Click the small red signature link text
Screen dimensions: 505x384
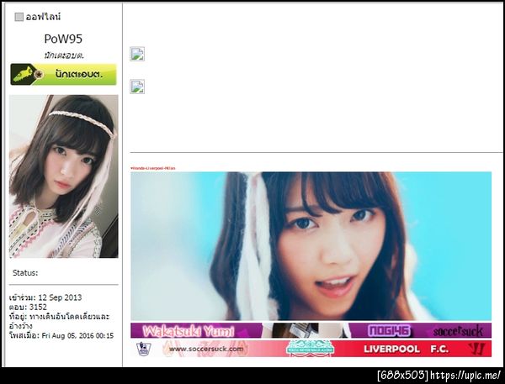click(x=153, y=168)
